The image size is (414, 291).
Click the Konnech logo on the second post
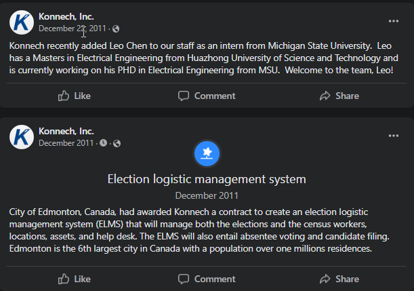22,137
